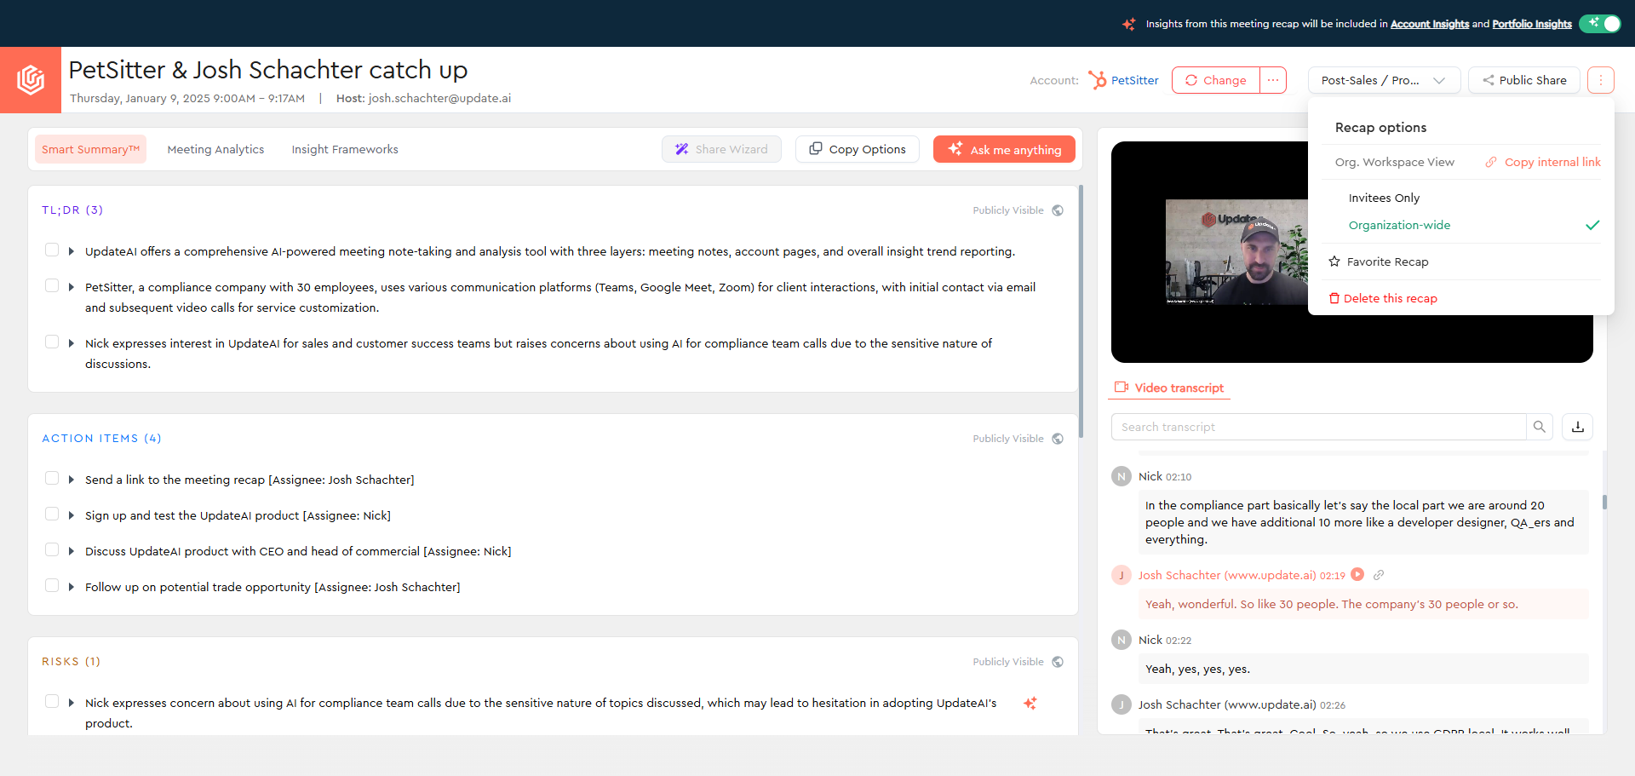The width and height of the screenshot is (1635, 776).
Task: Check the 'Sign up and test the UpdateAI product' item
Action: (52, 514)
